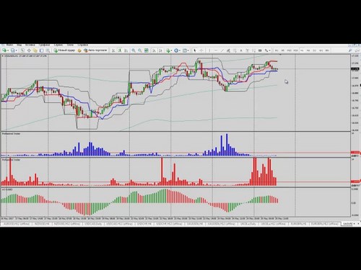361x270 pixels.
Task: Click the New Order button
Action: coord(64,50)
